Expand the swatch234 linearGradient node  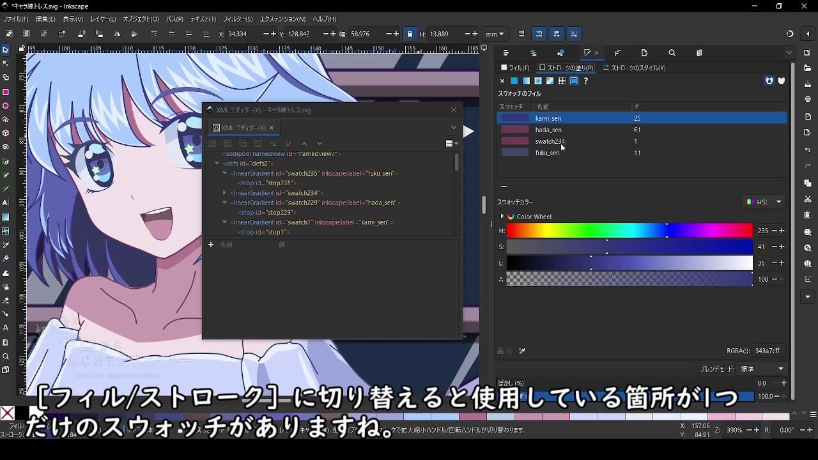tap(224, 193)
